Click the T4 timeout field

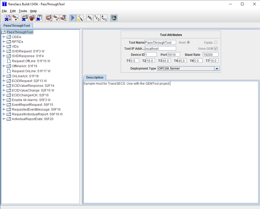click(x=182, y=61)
